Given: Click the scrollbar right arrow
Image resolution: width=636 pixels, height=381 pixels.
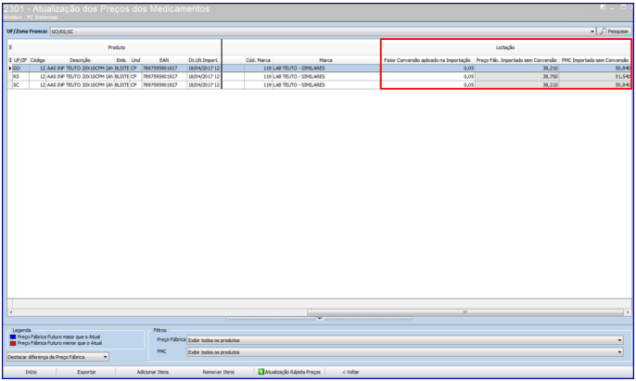Looking at the screenshot, I should tap(628, 312).
